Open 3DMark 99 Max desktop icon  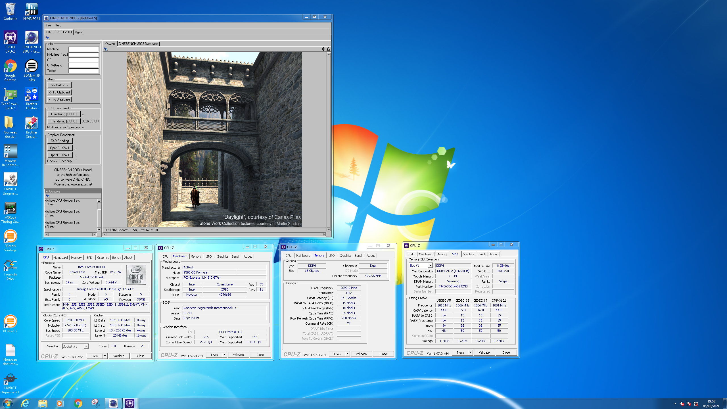click(32, 70)
